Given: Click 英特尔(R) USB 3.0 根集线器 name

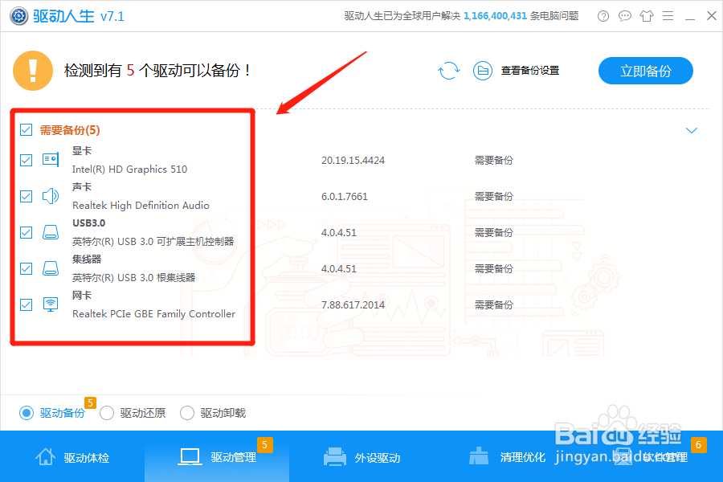Looking at the screenshot, I should point(133,278).
